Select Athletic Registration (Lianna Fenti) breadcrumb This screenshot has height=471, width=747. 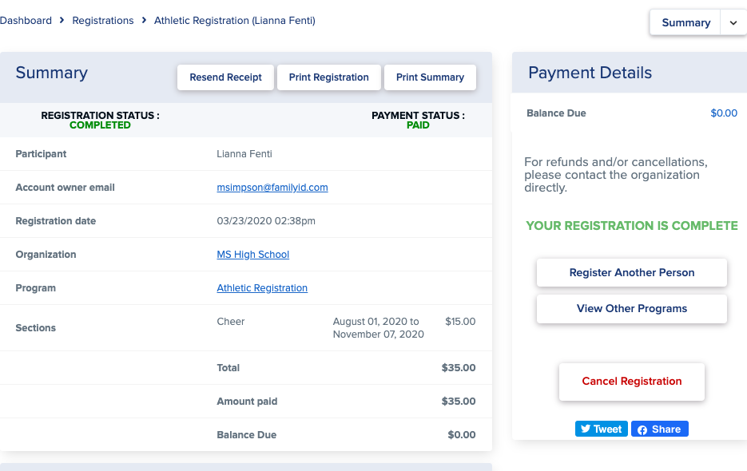pos(234,21)
